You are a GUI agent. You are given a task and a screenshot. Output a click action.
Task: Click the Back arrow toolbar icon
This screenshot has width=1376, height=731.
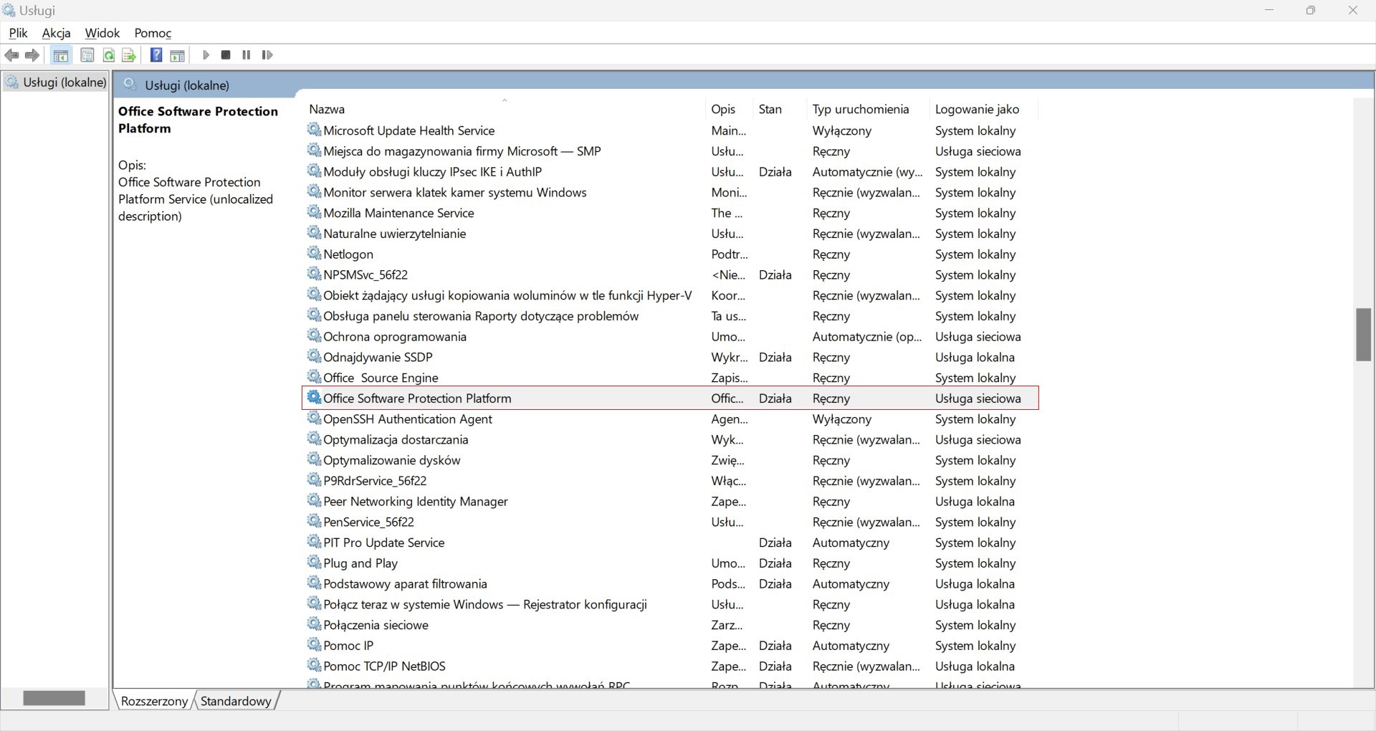click(x=11, y=55)
